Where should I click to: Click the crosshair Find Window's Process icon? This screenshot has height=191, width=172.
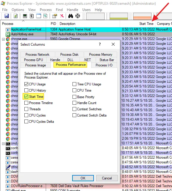(78, 16)
